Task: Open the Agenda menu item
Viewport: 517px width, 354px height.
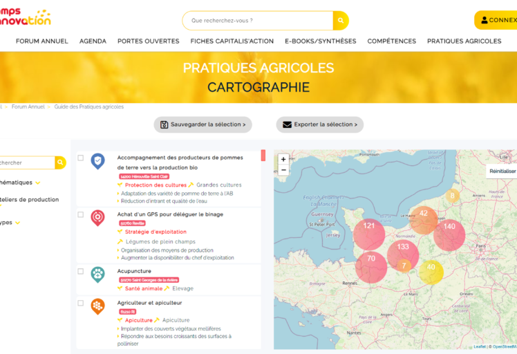Action: [93, 41]
